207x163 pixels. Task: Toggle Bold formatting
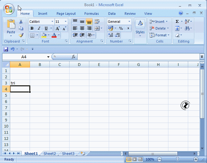click(32, 28)
